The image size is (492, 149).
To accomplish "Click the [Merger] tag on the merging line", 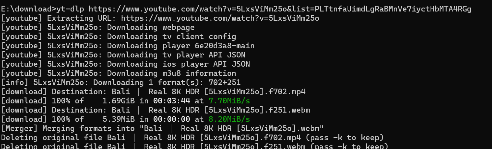I will [x=19, y=128].
